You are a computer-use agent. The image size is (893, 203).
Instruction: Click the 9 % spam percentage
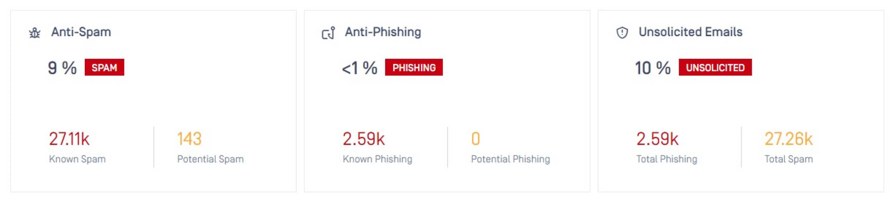click(62, 67)
